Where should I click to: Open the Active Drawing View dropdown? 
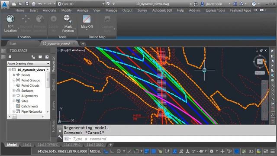coord(29,64)
